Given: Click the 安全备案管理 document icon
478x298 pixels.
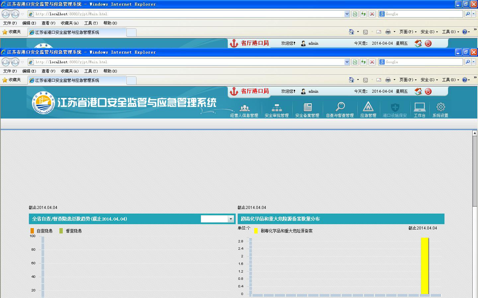Looking at the screenshot, I should [x=307, y=107].
